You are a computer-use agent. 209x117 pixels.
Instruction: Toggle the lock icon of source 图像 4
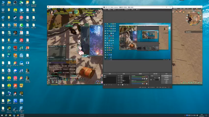point(120,76)
